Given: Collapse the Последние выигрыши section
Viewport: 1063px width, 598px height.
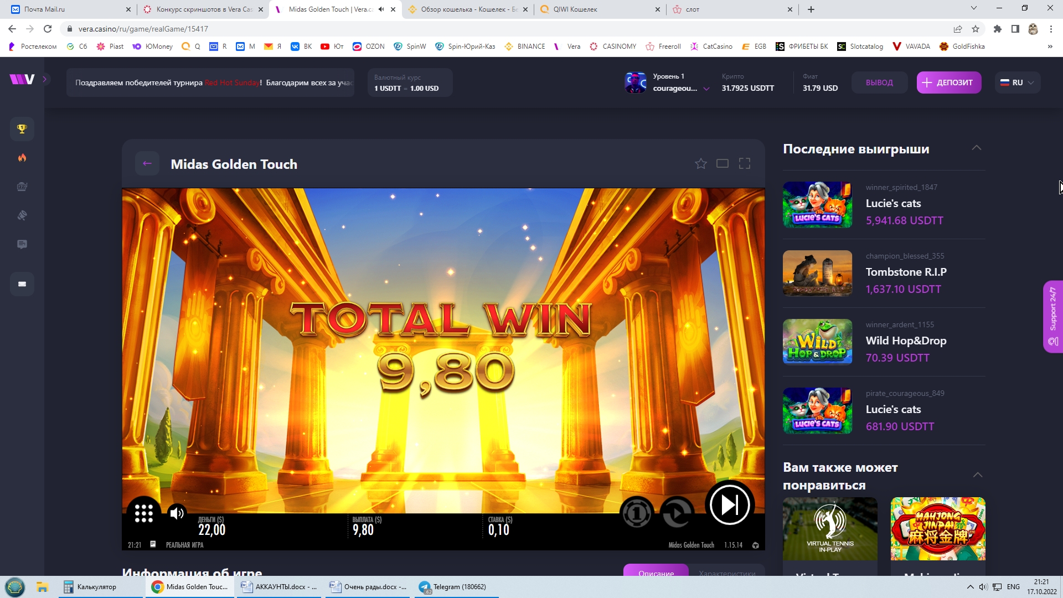Looking at the screenshot, I should [977, 148].
